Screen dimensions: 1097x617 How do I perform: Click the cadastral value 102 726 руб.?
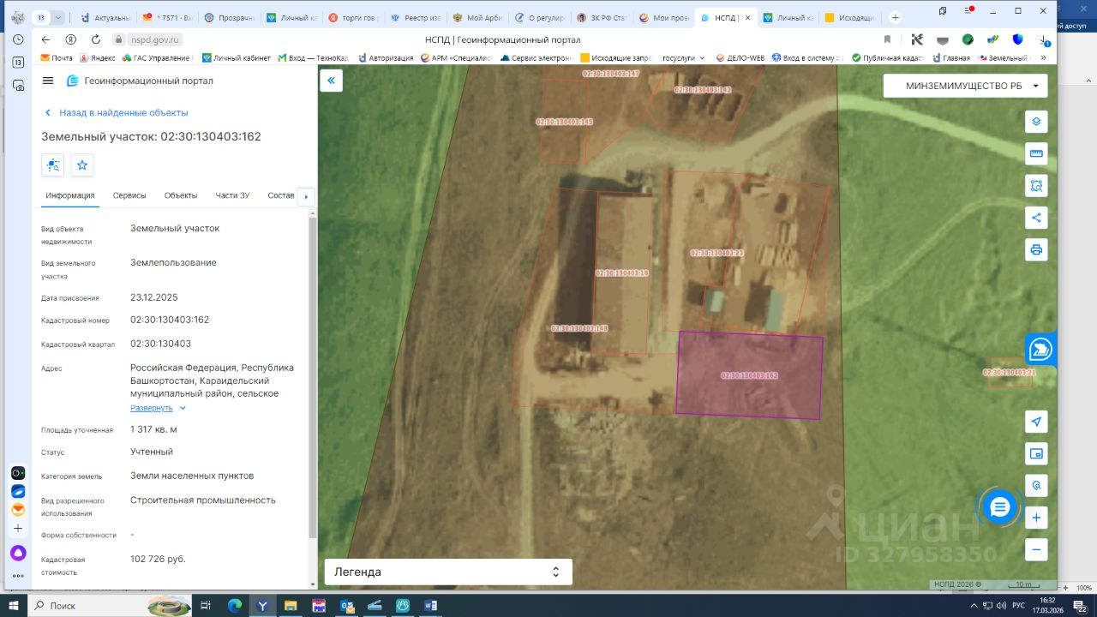click(x=158, y=559)
